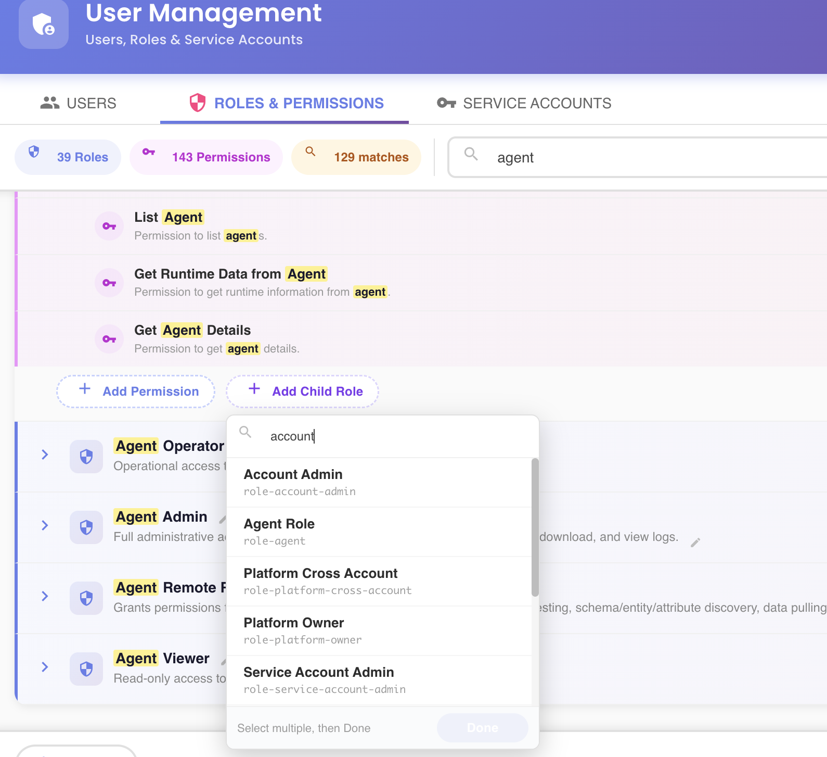Screen dimensions: 827x757
Task: Click the key icon beside Get Agent Details
Action: tap(109, 339)
